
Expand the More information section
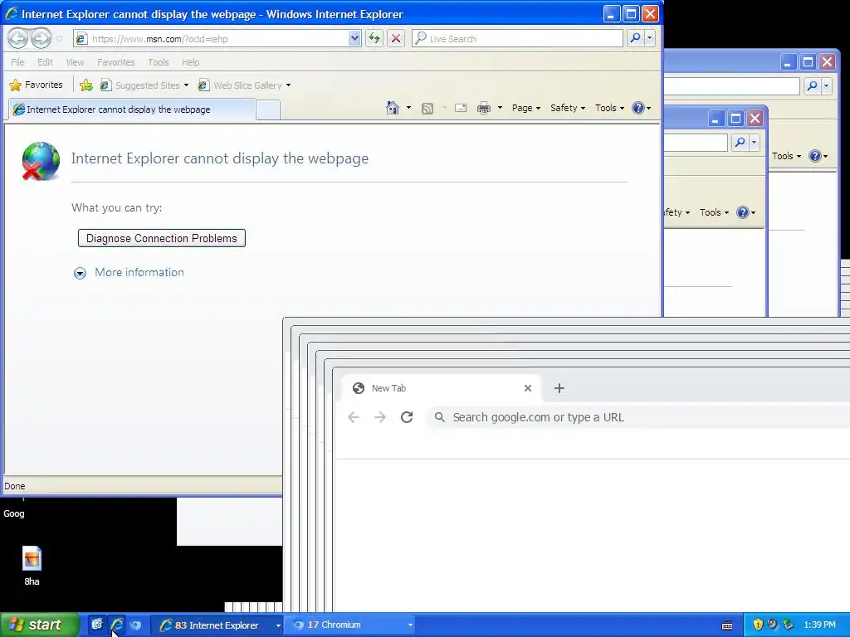tap(129, 272)
